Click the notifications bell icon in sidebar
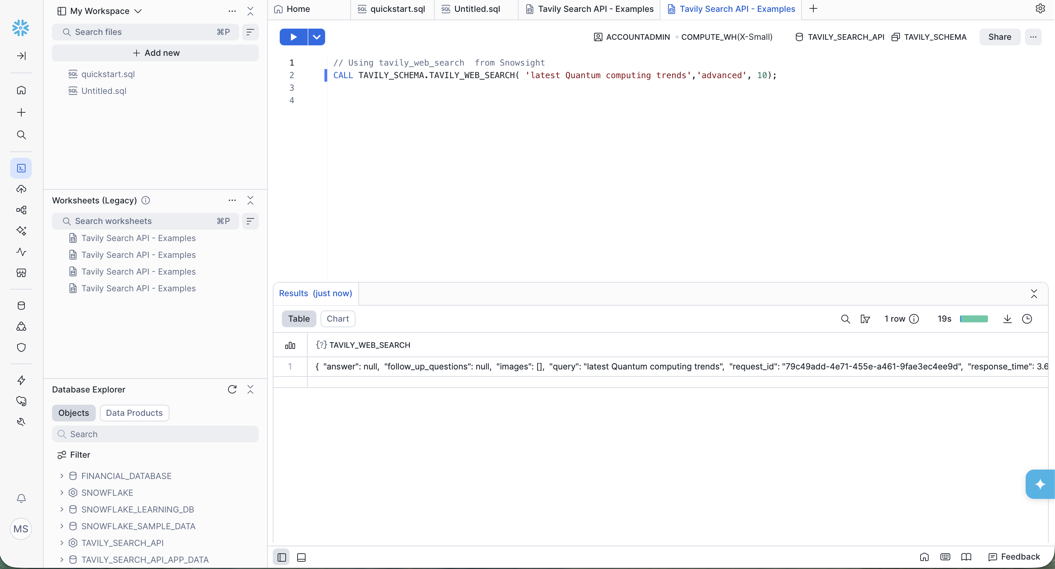This screenshot has height=569, width=1055. click(x=21, y=498)
